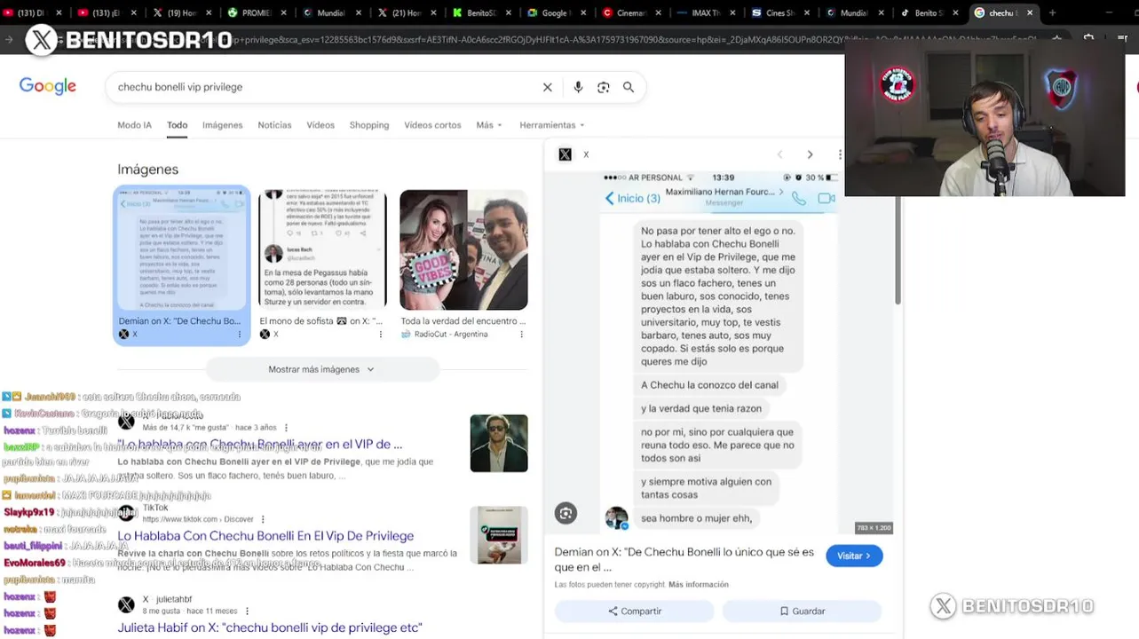Click the X logo in image preview header
Viewport: 1139px width, 639px height.
(565, 154)
